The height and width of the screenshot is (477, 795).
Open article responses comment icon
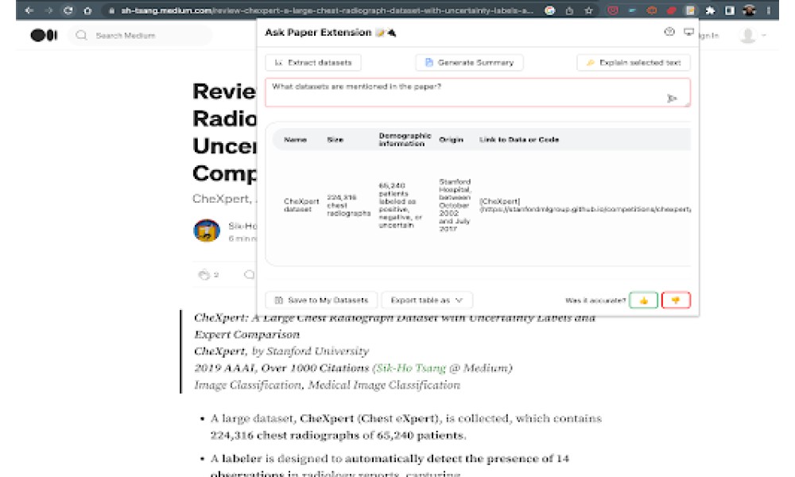(x=249, y=275)
